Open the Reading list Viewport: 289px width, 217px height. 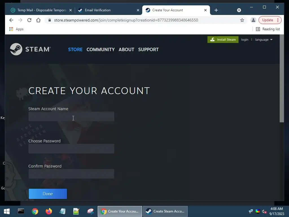point(268,29)
